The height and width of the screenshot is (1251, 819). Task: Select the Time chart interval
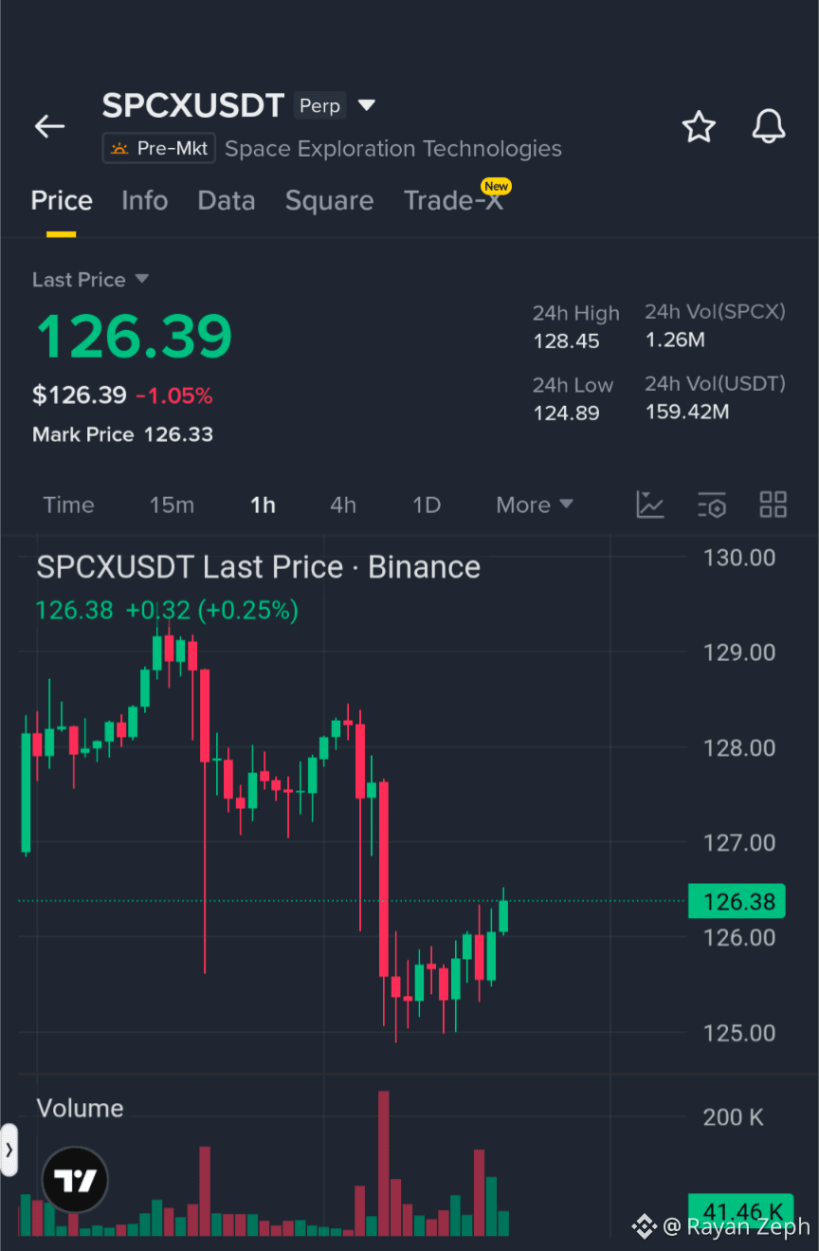[68, 506]
